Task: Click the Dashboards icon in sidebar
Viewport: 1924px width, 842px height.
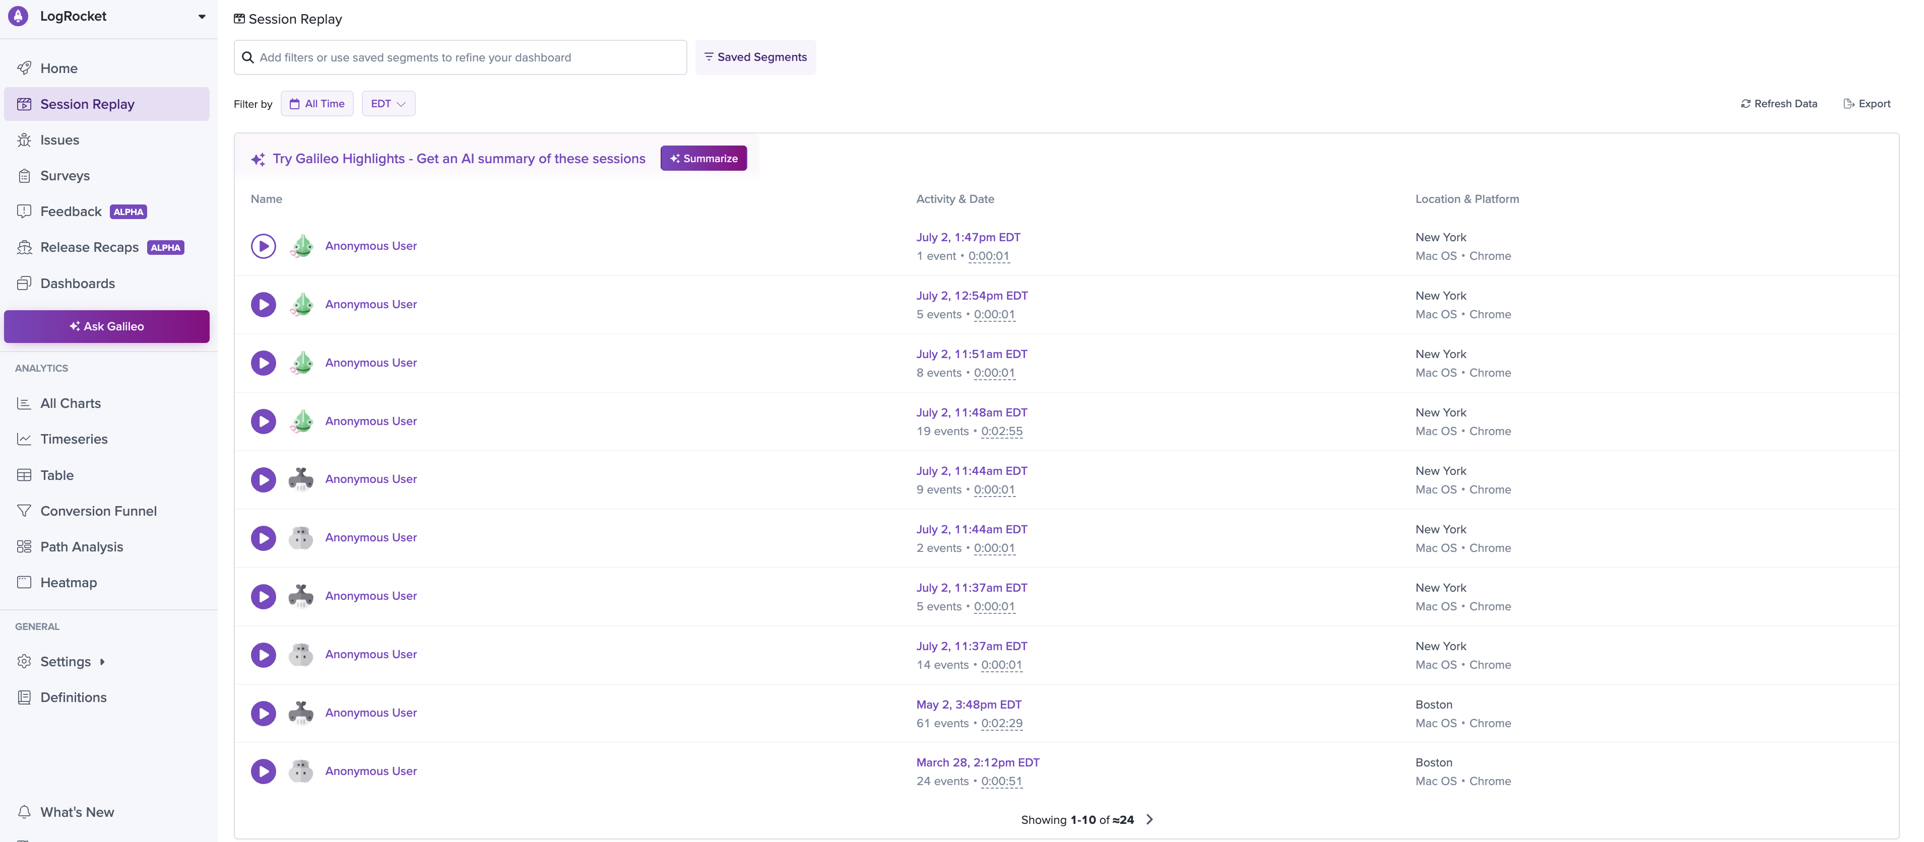Action: tap(24, 283)
